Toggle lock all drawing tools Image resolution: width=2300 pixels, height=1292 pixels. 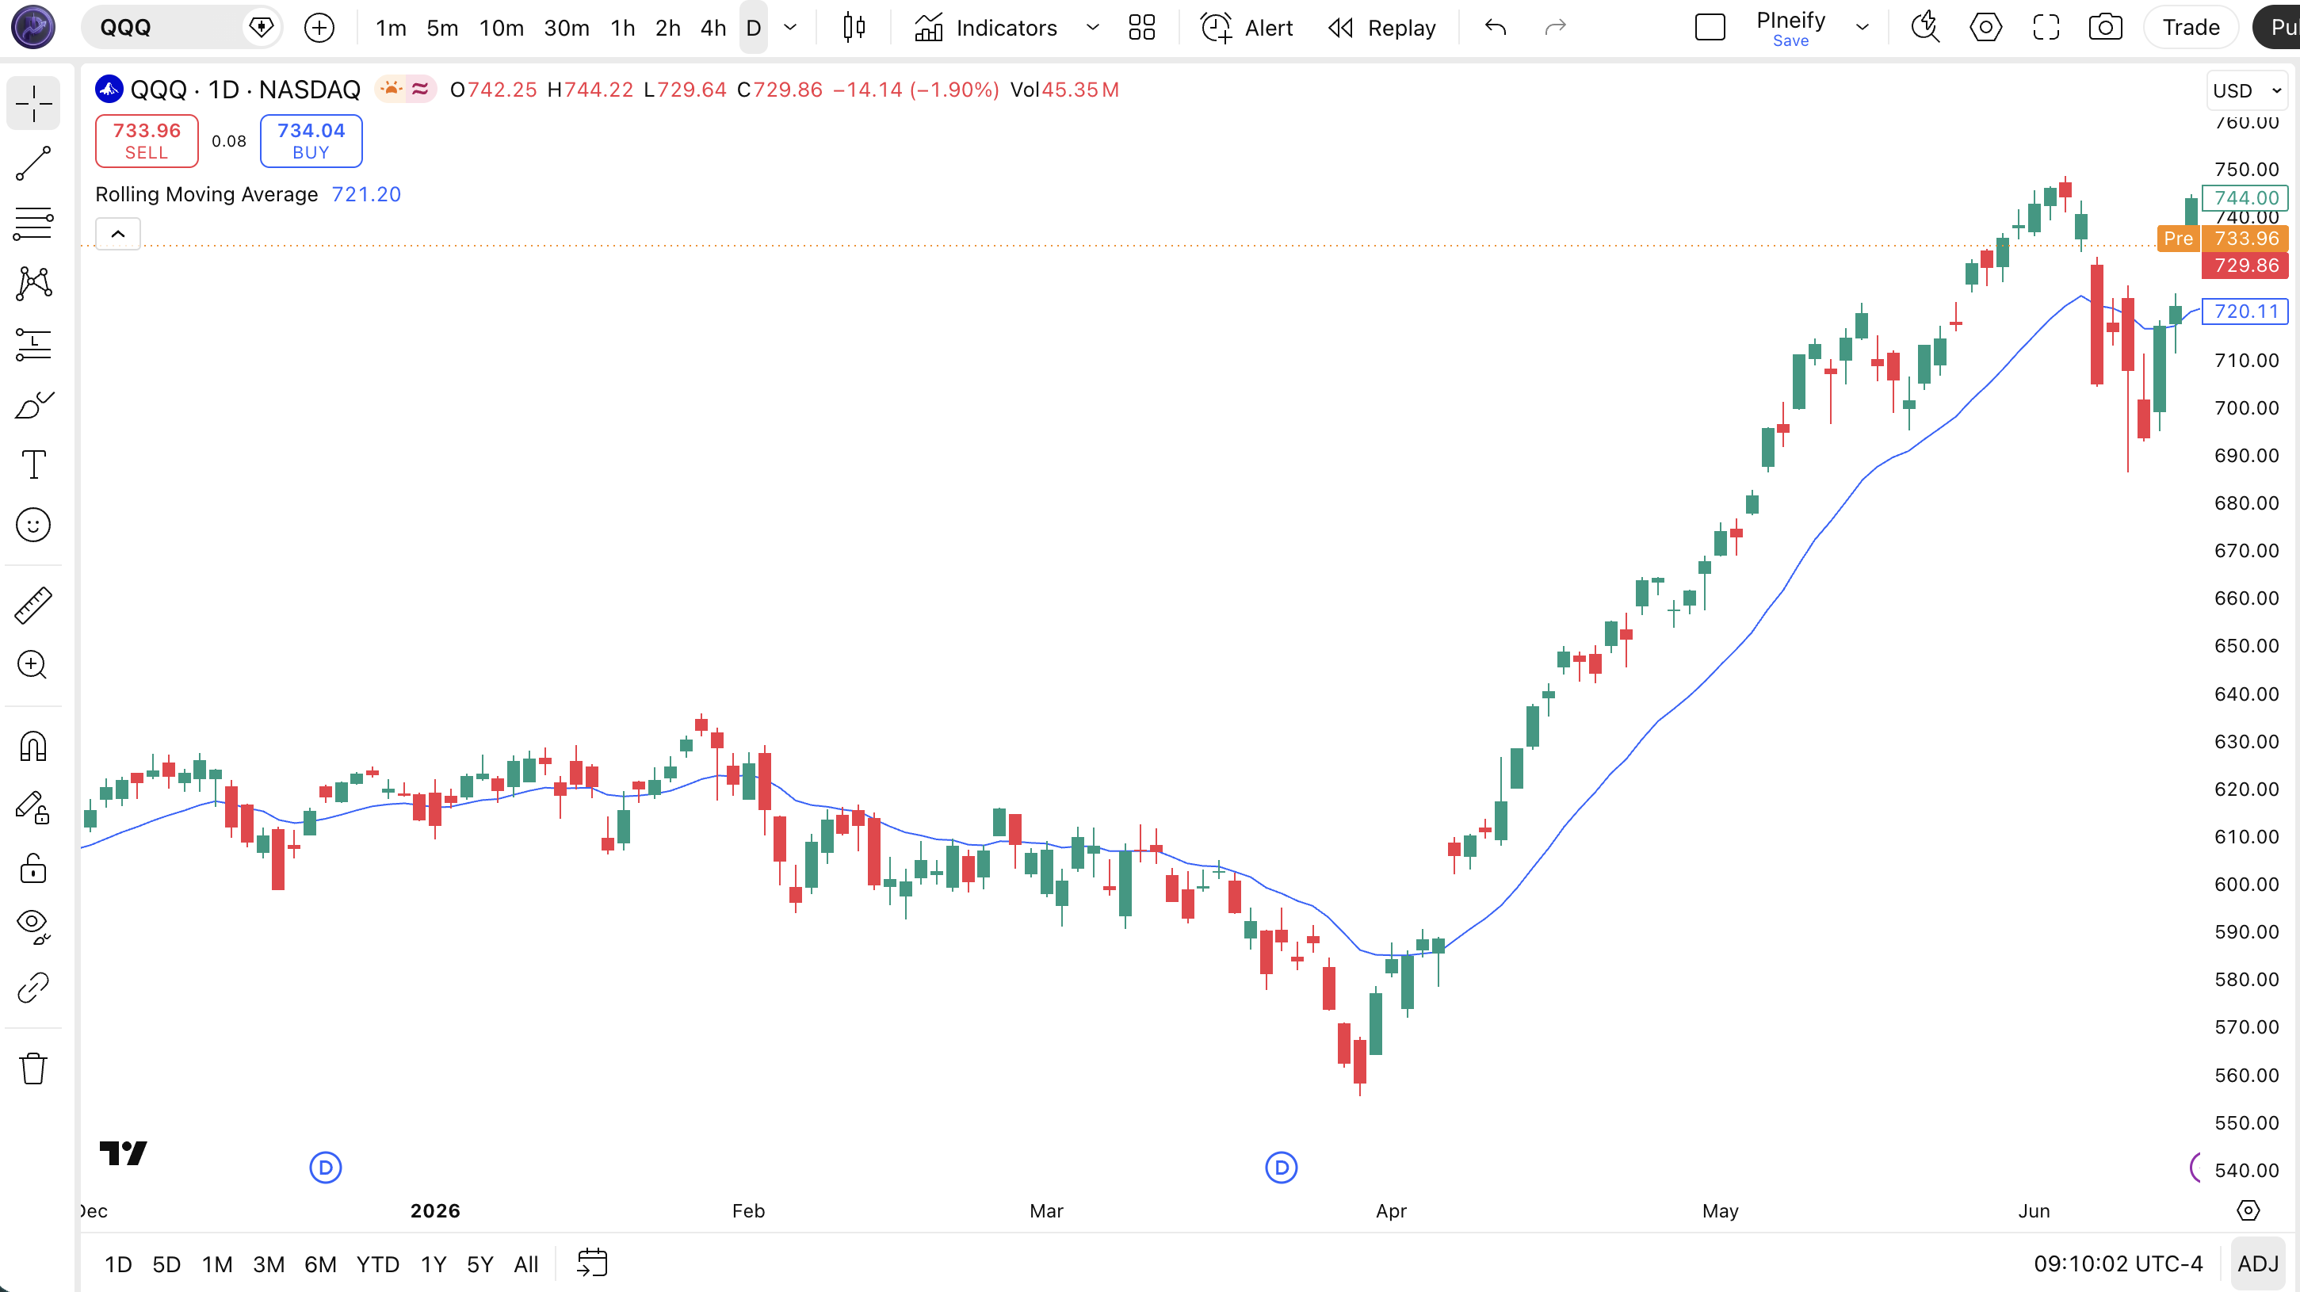point(33,867)
